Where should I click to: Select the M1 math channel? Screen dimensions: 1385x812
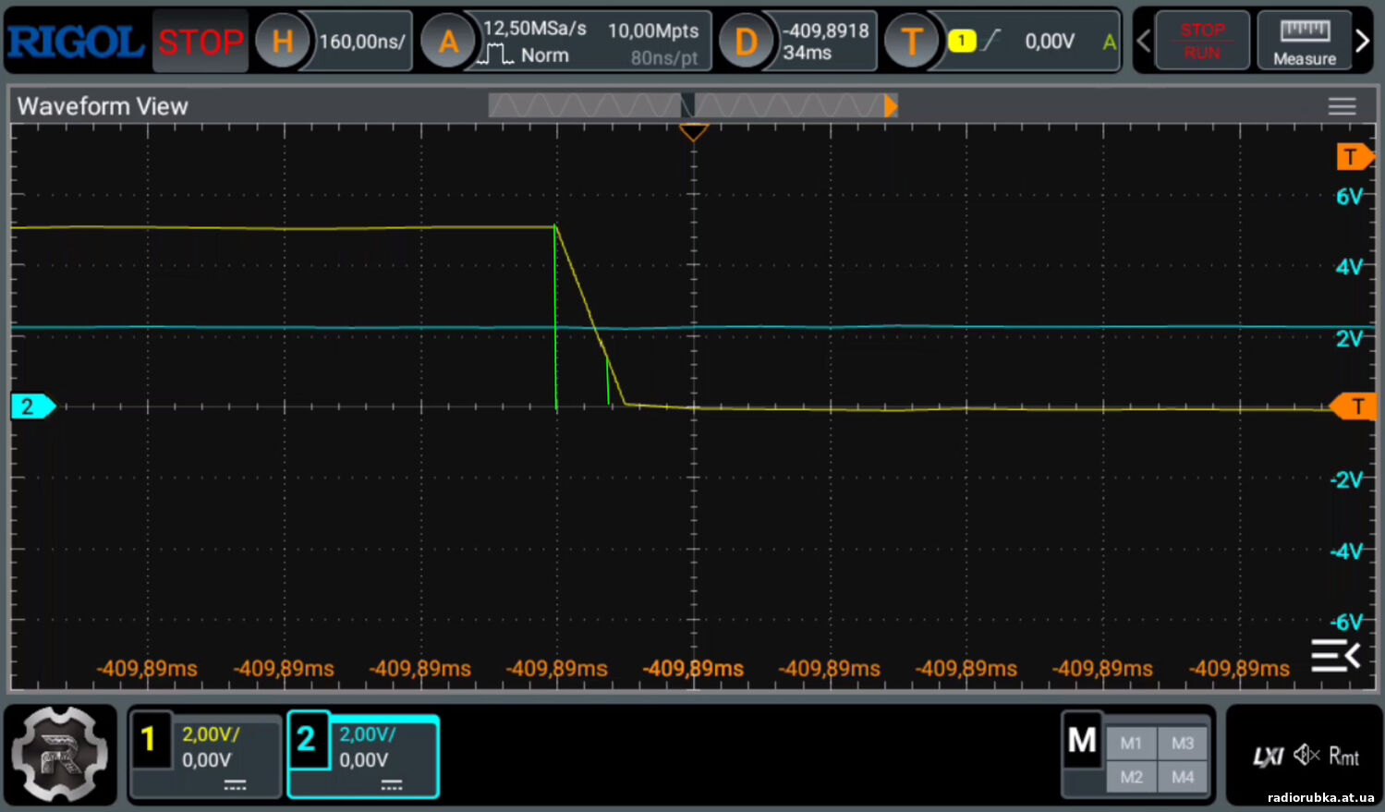pyautogui.click(x=1131, y=743)
